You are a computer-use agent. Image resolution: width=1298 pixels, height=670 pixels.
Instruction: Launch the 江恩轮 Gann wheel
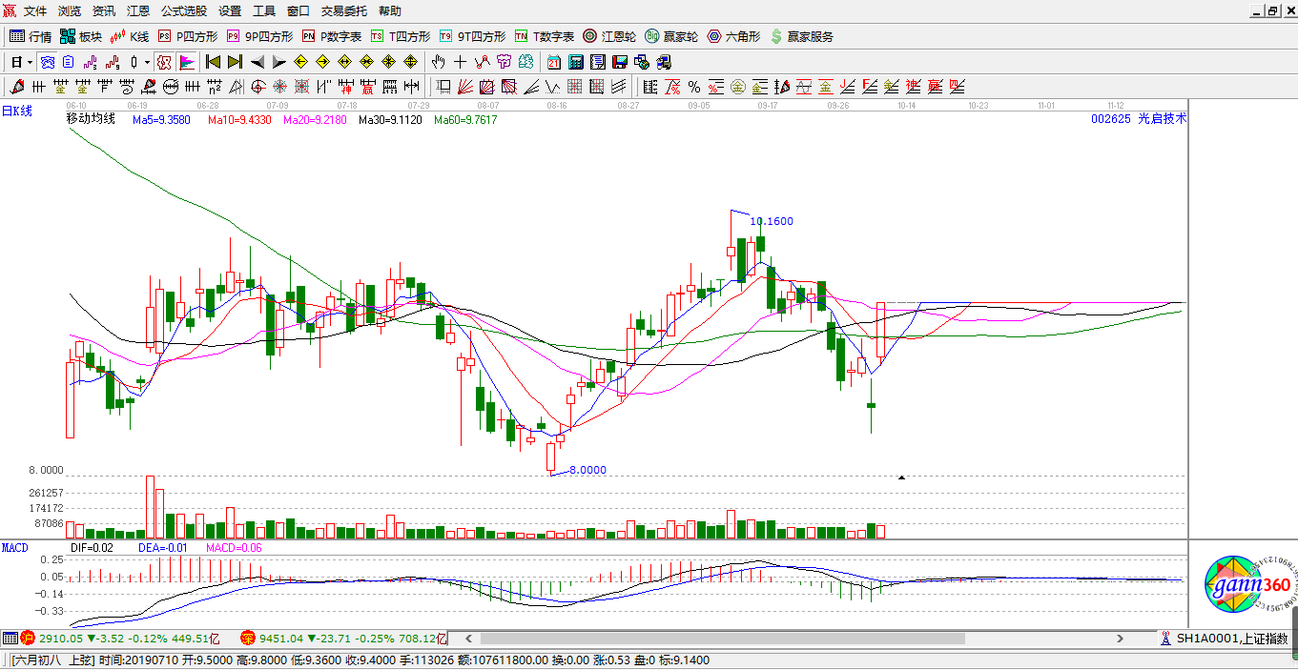click(609, 36)
